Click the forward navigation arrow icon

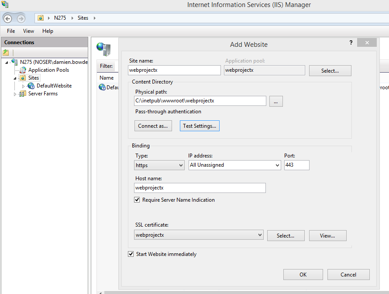click(x=21, y=18)
